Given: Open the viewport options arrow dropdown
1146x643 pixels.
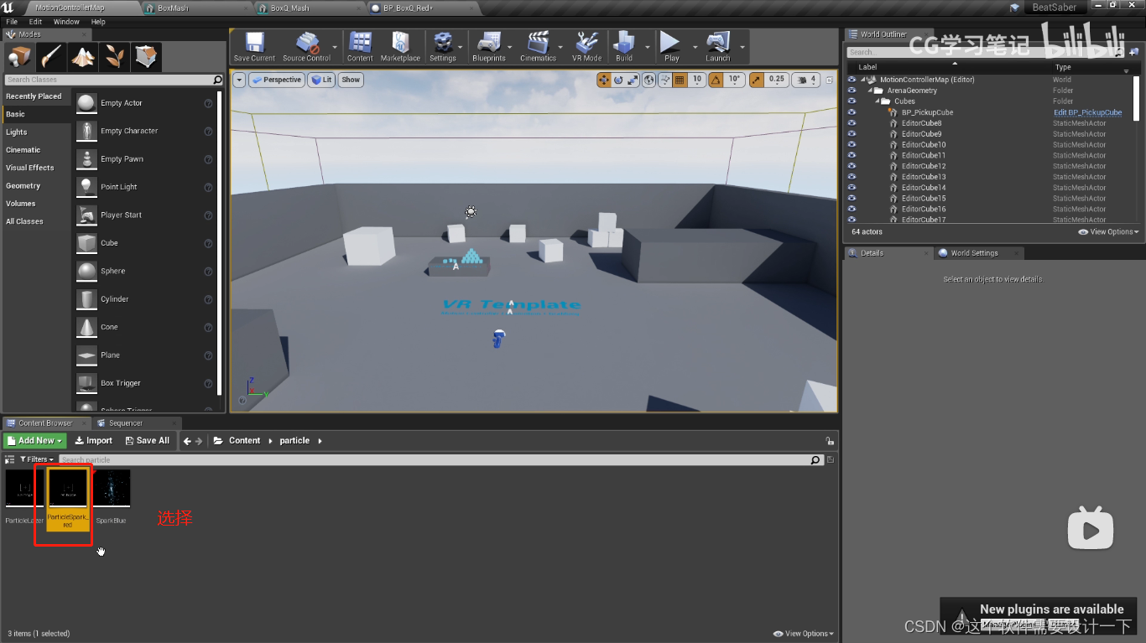Looking at the screenshot, I should (239, 80).
